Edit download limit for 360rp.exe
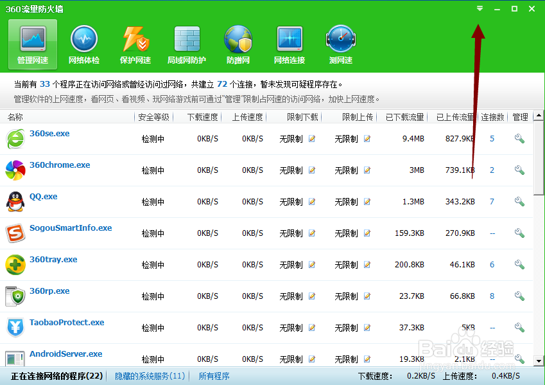The width and height of the screenshot is (545, 385). 312,296
